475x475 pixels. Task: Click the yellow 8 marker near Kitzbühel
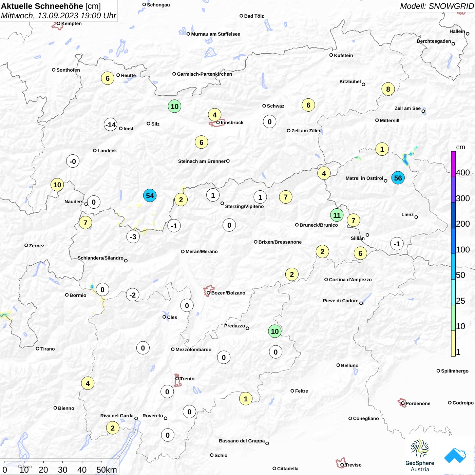pyautogui.click(x=388, y=89)
